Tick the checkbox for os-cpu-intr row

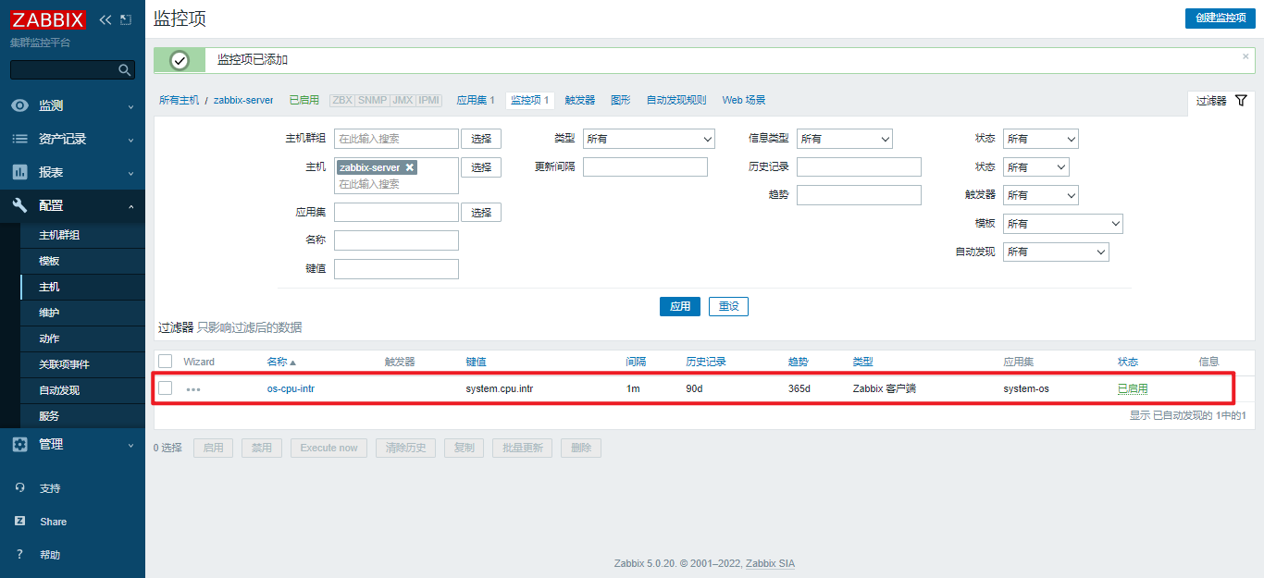coord(166,388)
